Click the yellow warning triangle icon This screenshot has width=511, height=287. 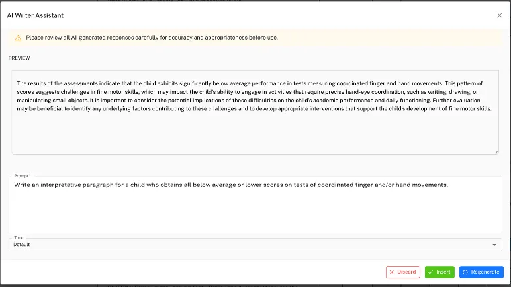click(19, 38)
